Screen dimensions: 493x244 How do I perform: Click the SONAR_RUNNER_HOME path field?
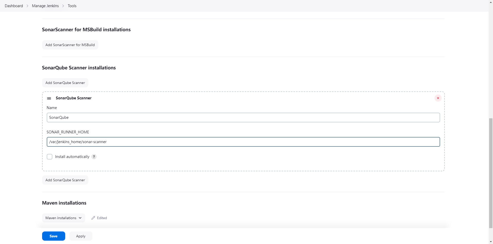(x=243, y=142)
